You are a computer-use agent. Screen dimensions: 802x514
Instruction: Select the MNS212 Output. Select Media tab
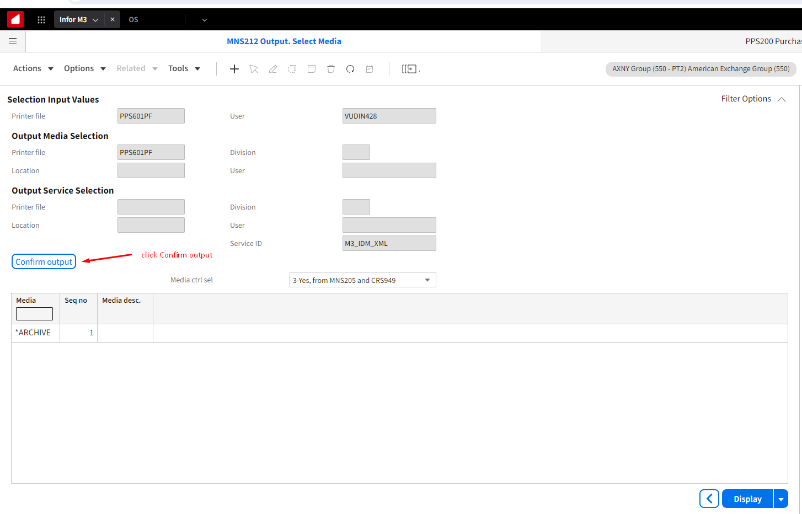click(284, 41)
